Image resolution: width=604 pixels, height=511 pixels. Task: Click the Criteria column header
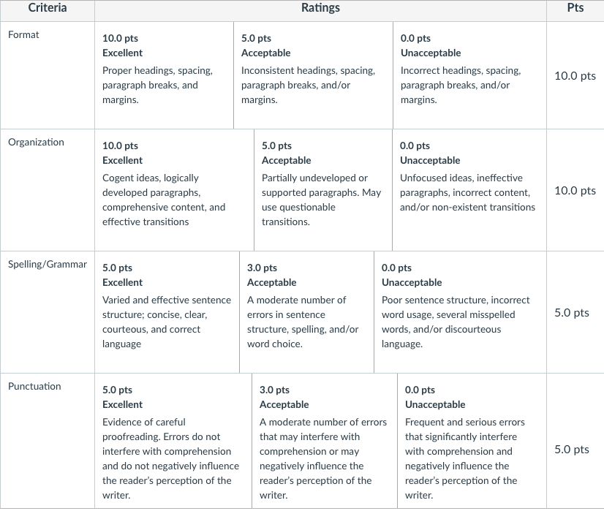(48, 8)
